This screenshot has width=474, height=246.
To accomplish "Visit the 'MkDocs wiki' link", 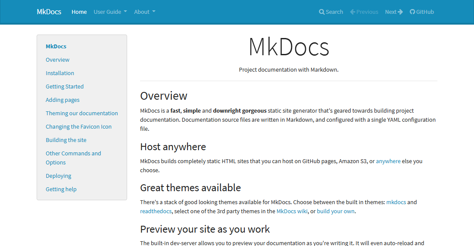I will [x=292, y=211].
